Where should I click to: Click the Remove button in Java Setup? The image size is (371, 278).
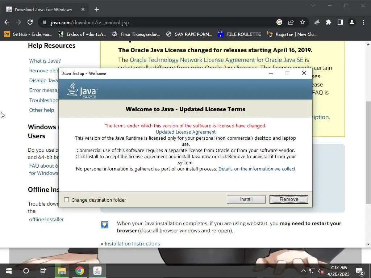pos(289,199)
